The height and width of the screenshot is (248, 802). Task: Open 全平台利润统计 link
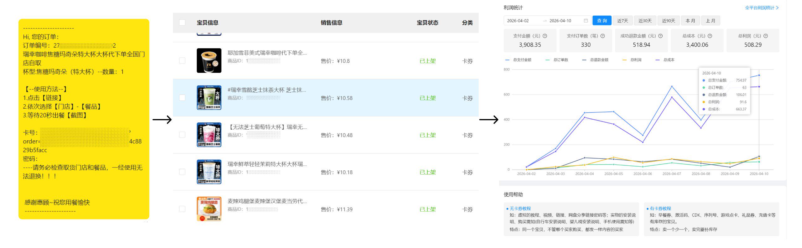pos(762,8)
